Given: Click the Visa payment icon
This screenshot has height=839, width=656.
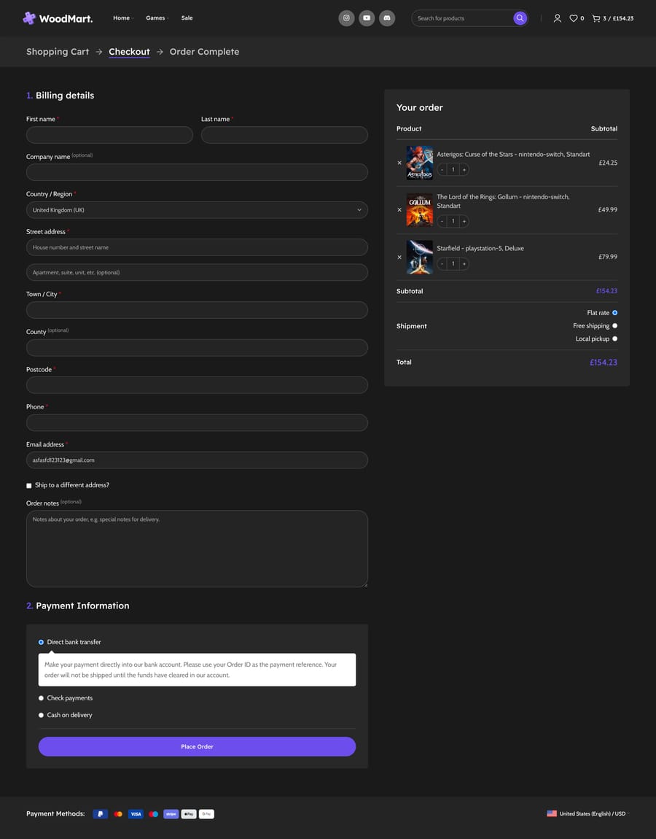Looking at the screenshot, I should tap(136, 814).
